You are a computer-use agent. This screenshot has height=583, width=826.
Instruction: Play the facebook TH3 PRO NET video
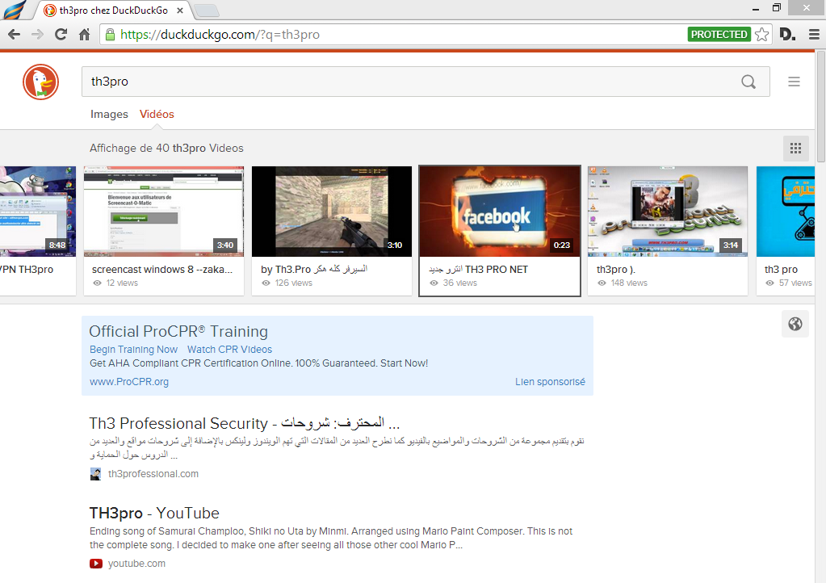[x=500, y=212]
